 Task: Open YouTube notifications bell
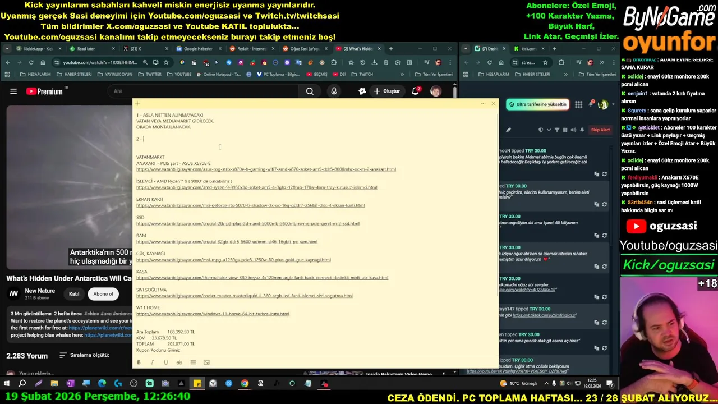tap(416, 91)
